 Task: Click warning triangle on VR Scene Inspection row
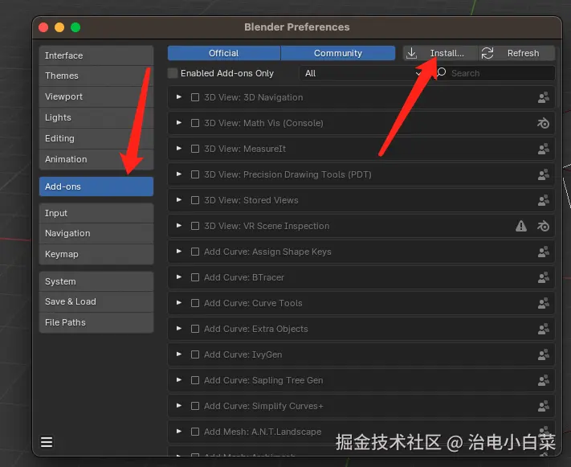tap(520, 226)
